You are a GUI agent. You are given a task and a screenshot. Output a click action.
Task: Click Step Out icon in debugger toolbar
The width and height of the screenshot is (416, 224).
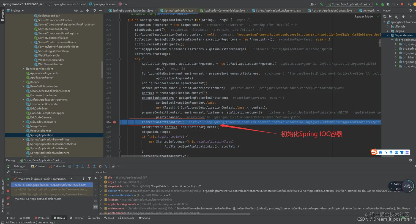(94, 166)
